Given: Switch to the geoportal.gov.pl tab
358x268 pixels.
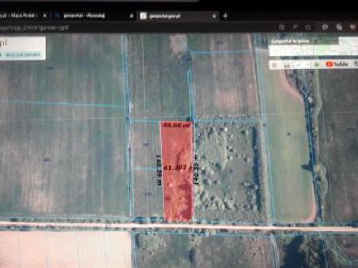Looking at the screenshot, I should coord(178,16).
